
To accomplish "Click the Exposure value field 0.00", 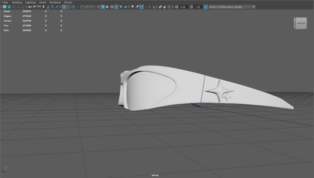I will pos(183,7).
